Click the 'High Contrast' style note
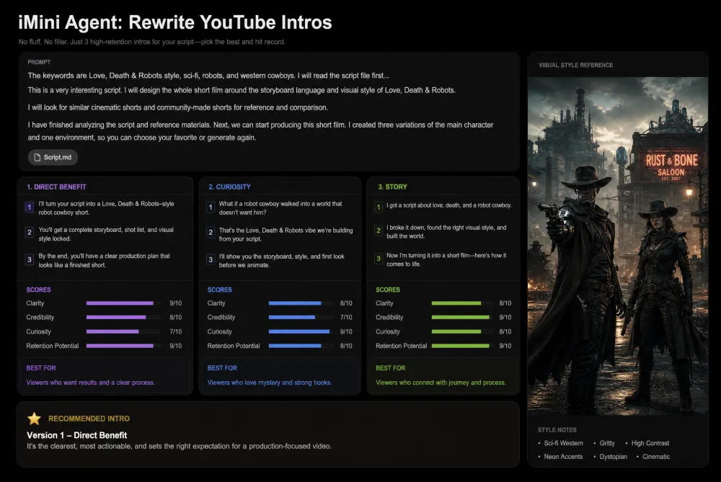Image resolution: width=721 pixels, height=482 pixels. tap(650, 443)
